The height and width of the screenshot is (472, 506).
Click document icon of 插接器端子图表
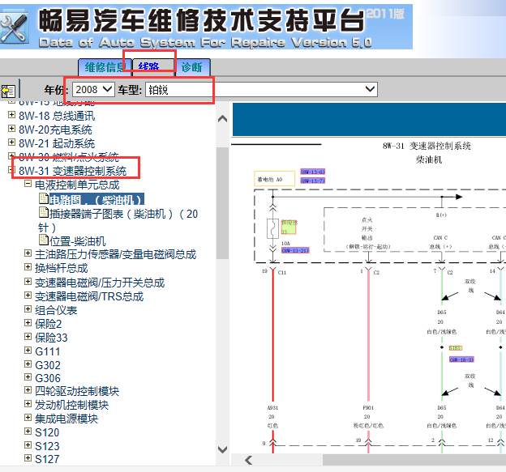[x=44, y=213]
